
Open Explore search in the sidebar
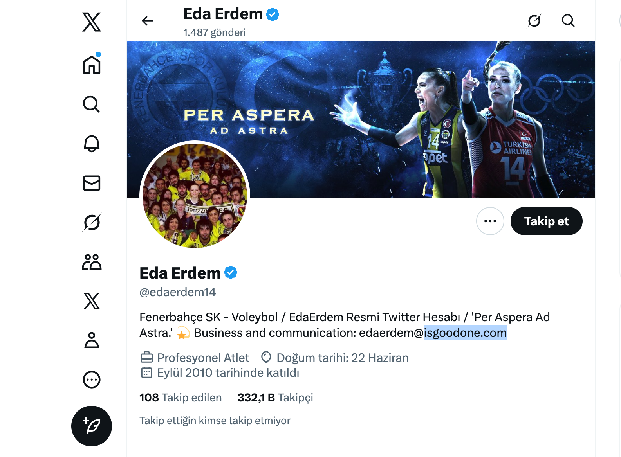[x=92, y=104]
